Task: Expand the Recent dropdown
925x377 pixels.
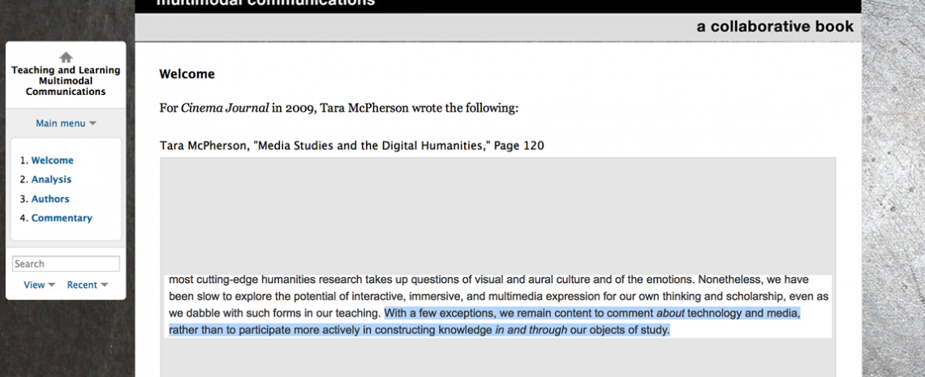Action: [x=87, y=285]
